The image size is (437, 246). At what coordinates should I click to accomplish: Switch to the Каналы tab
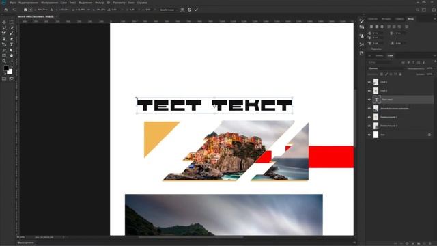click(379, 55)
